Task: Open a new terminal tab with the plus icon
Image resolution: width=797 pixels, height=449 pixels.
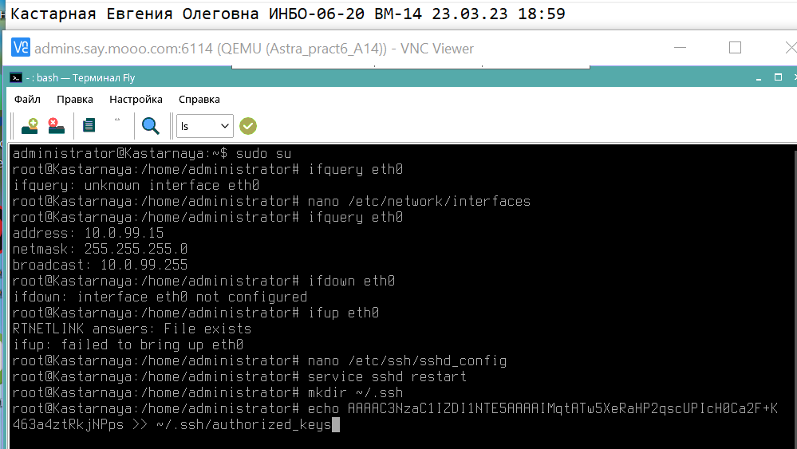Action: point(30,126)
